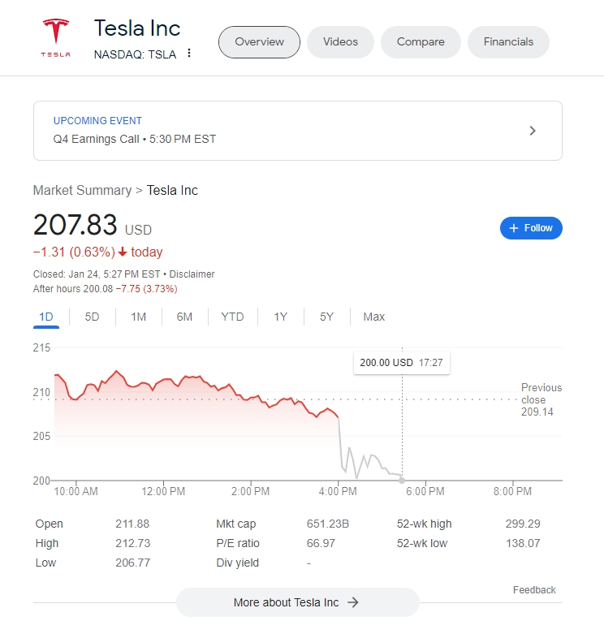Switch chart to 1M range
The image size is (604, 621).
[138, 317]
